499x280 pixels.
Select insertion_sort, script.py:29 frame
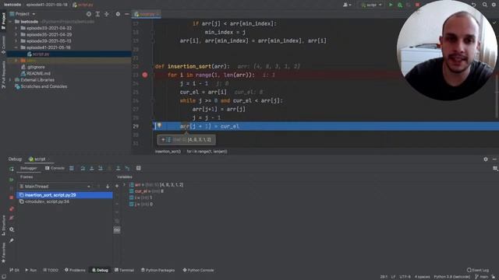(65, 195)
